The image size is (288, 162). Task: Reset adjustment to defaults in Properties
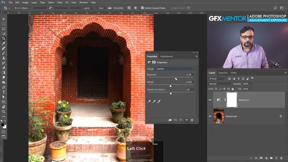[x=181, y=120]
